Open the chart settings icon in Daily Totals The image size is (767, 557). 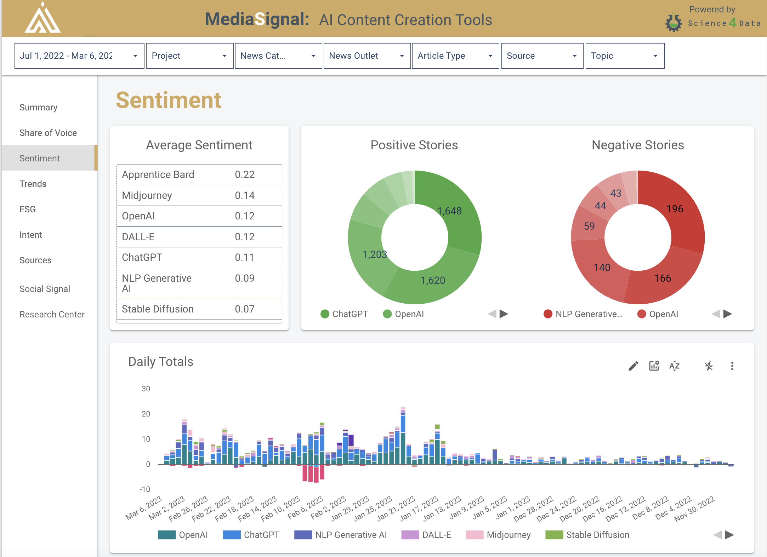pos(654,366)
